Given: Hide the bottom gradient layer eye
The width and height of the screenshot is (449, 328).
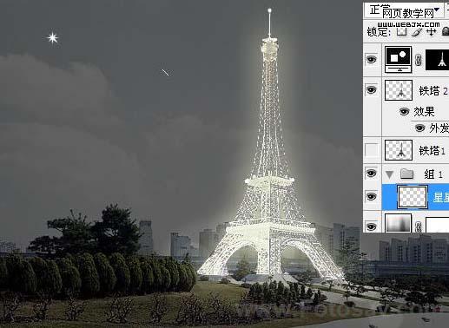Looking at the screenshot, I should [372, 226].
